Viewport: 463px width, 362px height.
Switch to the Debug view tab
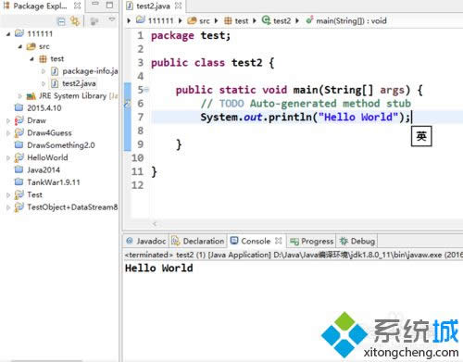coord(357,241)
